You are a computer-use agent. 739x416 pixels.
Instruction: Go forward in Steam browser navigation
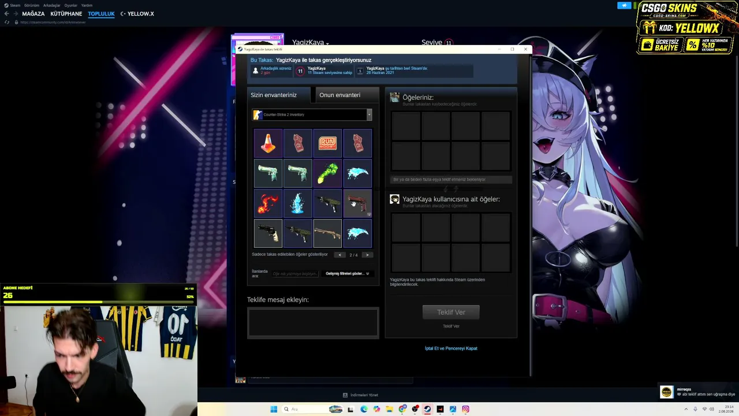click(x=16, y=14)
